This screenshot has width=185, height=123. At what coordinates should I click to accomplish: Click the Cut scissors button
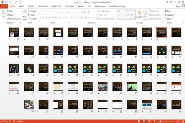(x=9, y=11)
